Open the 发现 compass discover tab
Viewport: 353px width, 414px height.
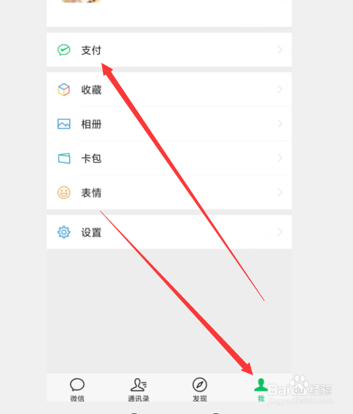(x=200, y=390)
